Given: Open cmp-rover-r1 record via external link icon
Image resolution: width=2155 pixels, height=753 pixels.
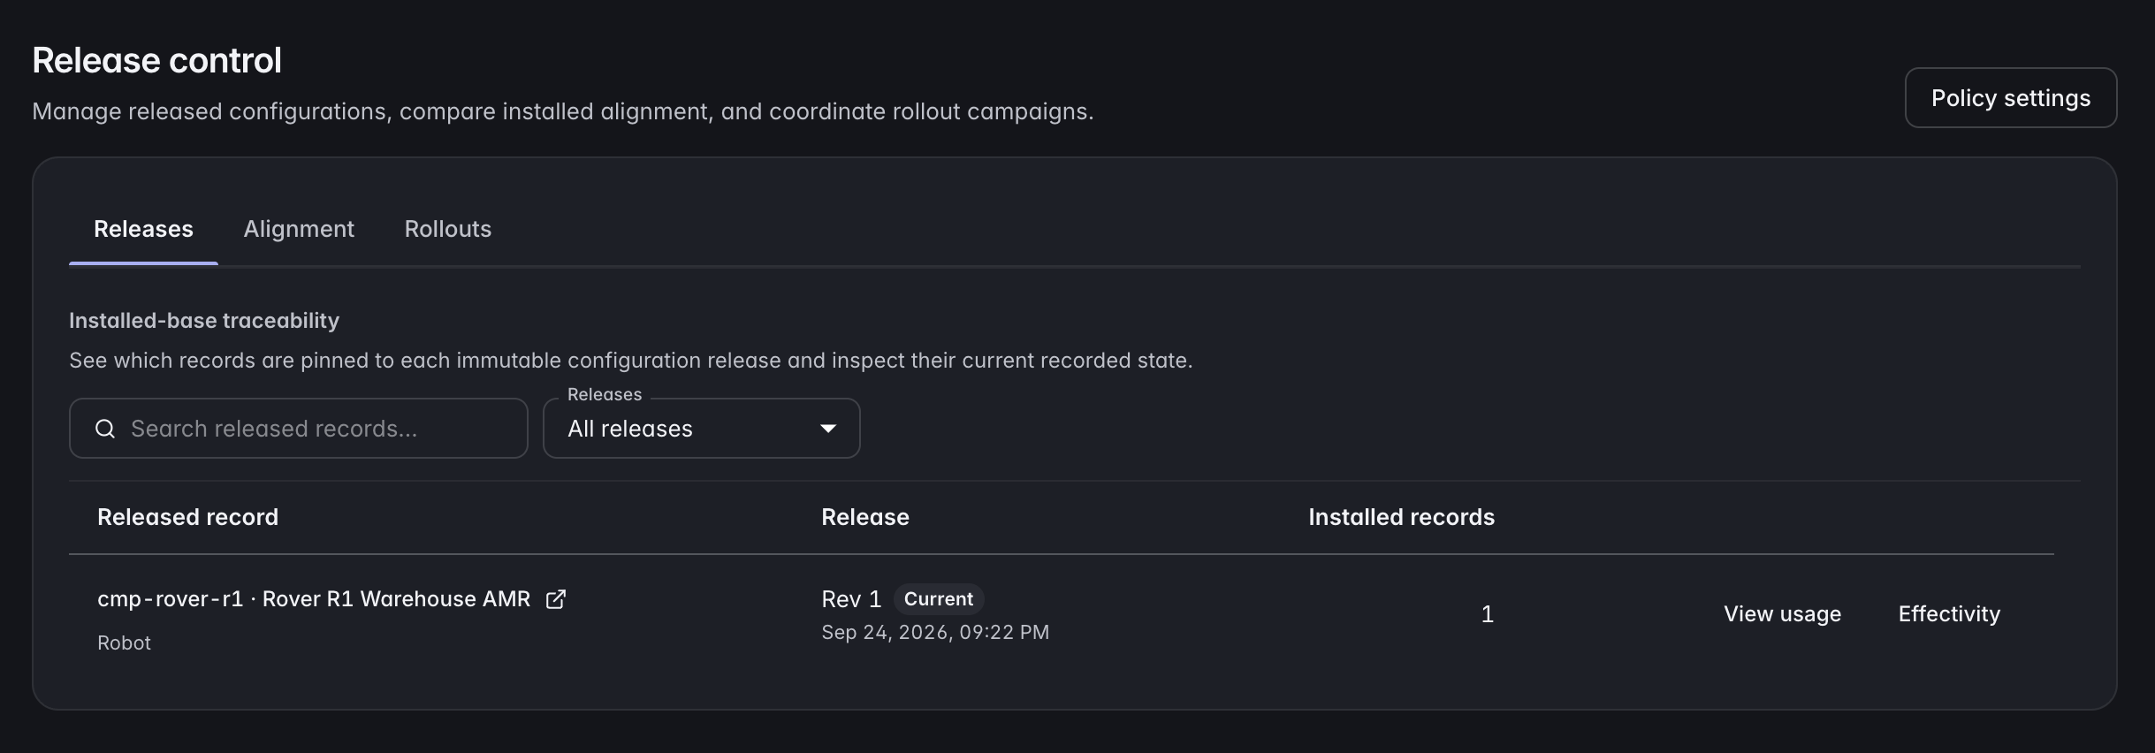Looking at the screenshot, I should 556,599.
